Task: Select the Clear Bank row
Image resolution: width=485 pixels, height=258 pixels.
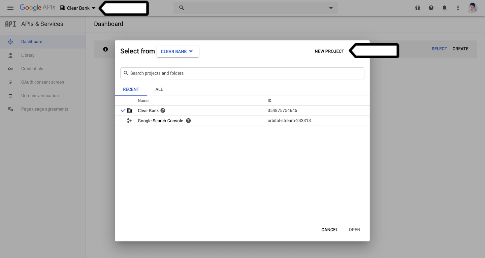Action: 242,110
